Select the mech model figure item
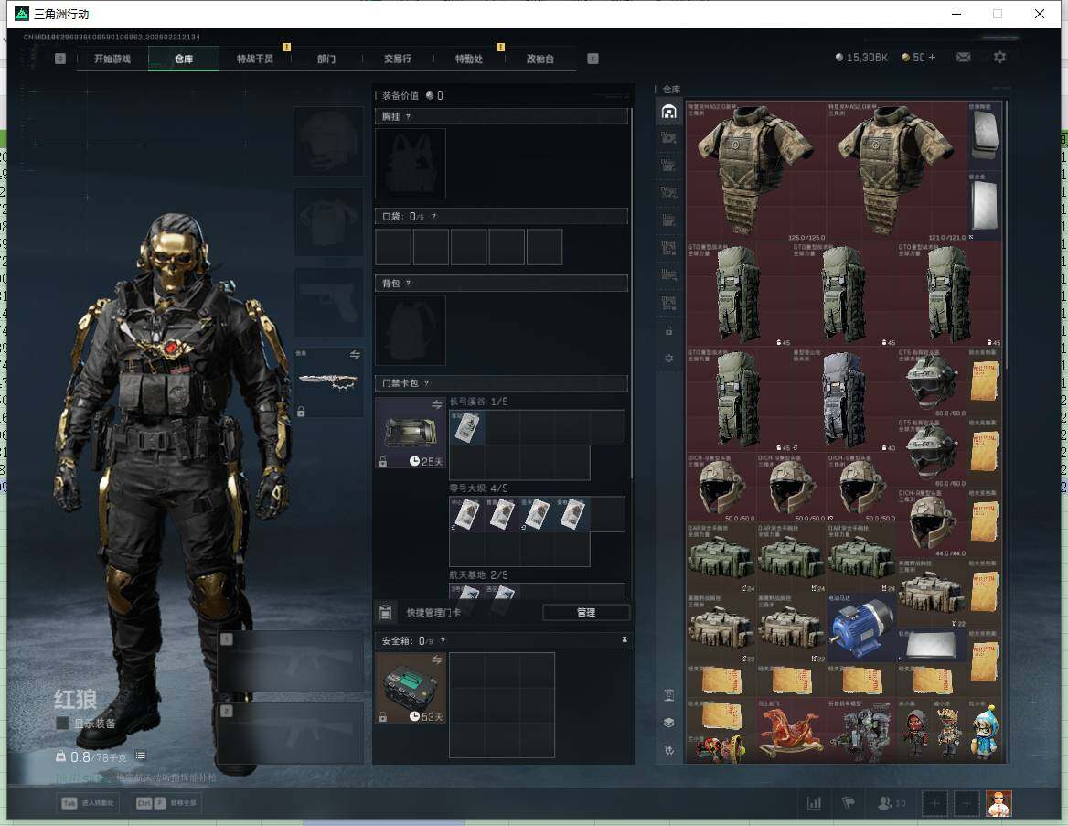Viewport: 1068px width, 826px height. (861, 732)
